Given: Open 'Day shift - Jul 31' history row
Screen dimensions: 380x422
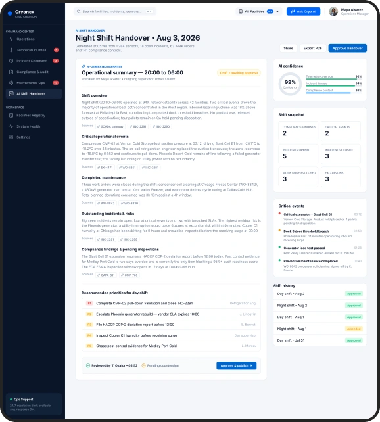Looking at the screenshot, I should click(x=320, y=340).
